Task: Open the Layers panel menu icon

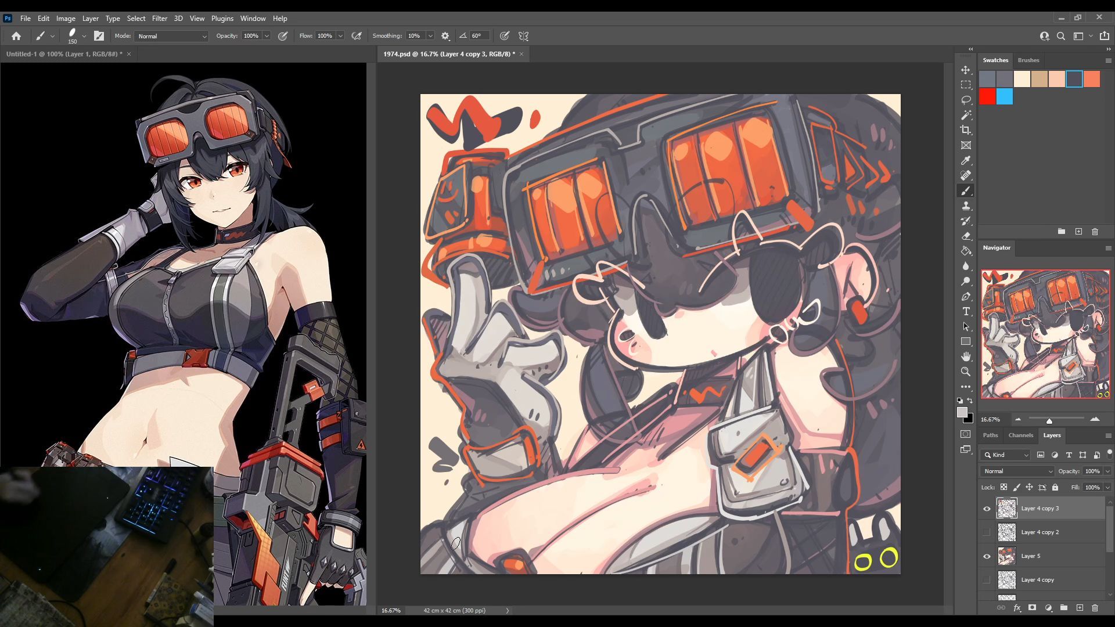Action: click(x=1108, y=435)
